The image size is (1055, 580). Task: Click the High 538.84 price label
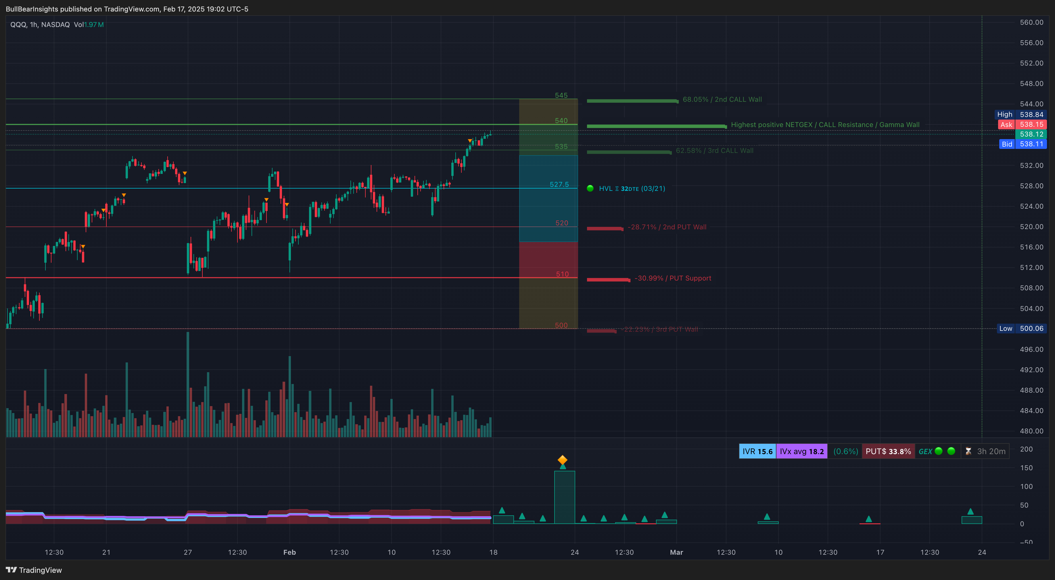1020,114
